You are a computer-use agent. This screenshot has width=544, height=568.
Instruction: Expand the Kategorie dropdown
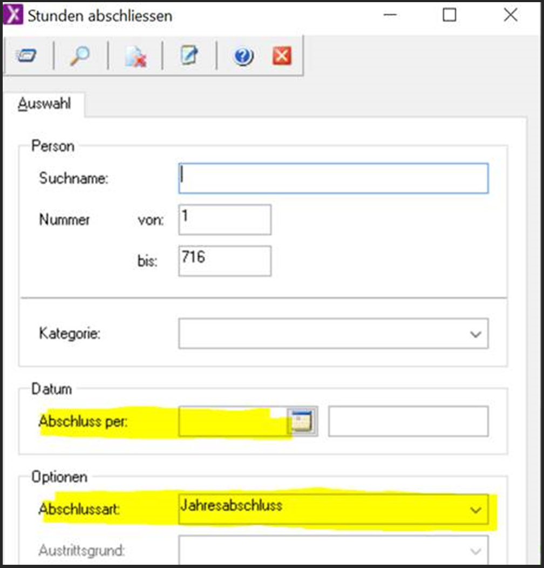(475, 334)
